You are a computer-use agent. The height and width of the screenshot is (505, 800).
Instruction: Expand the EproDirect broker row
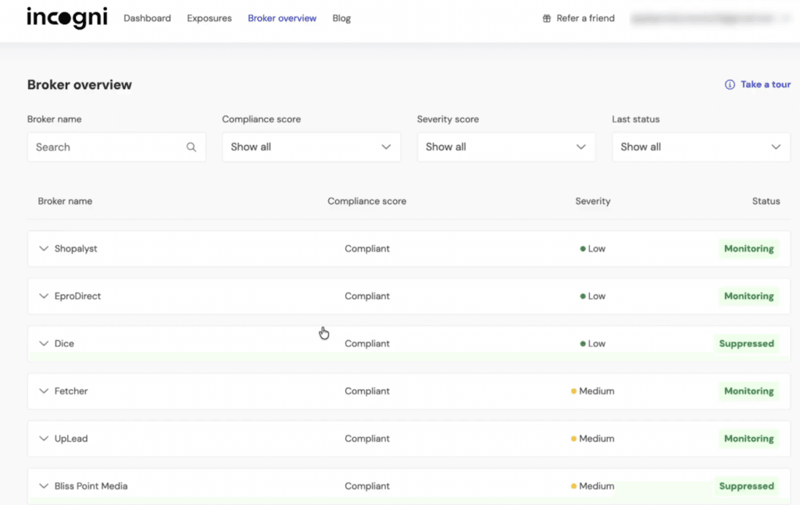[x=44, y=296]
